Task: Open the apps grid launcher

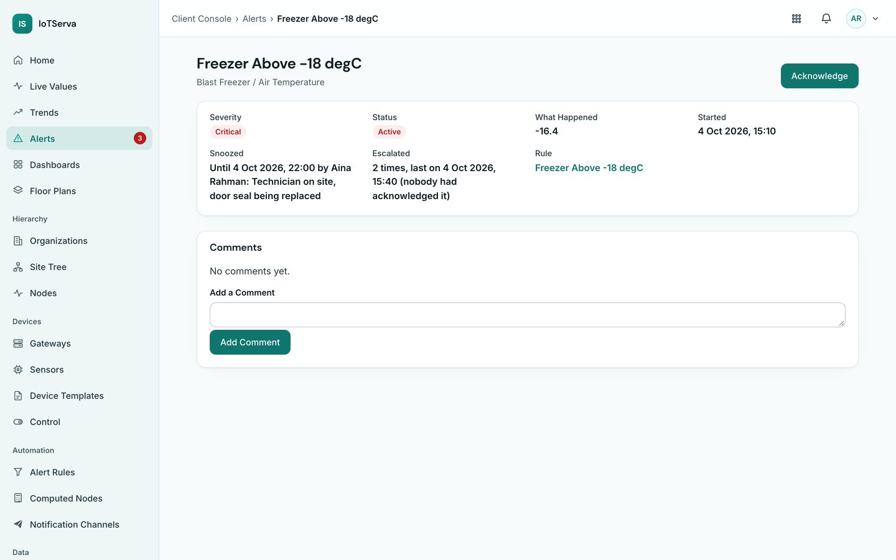Action: tap(796, 19)
